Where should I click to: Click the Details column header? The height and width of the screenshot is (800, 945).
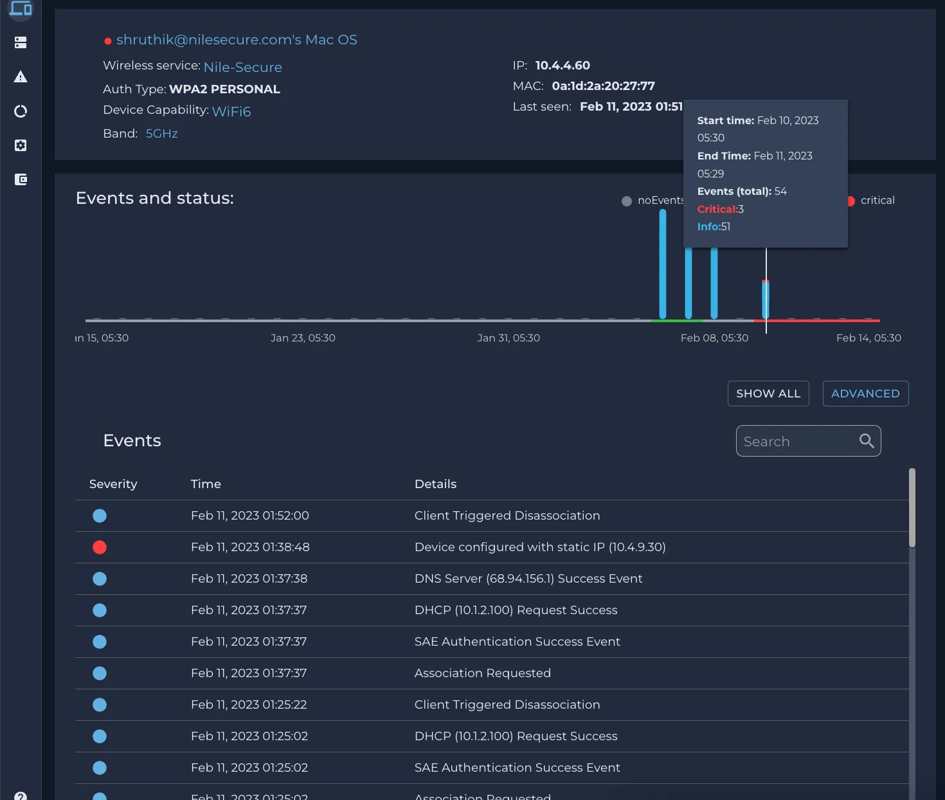[435, 484]
